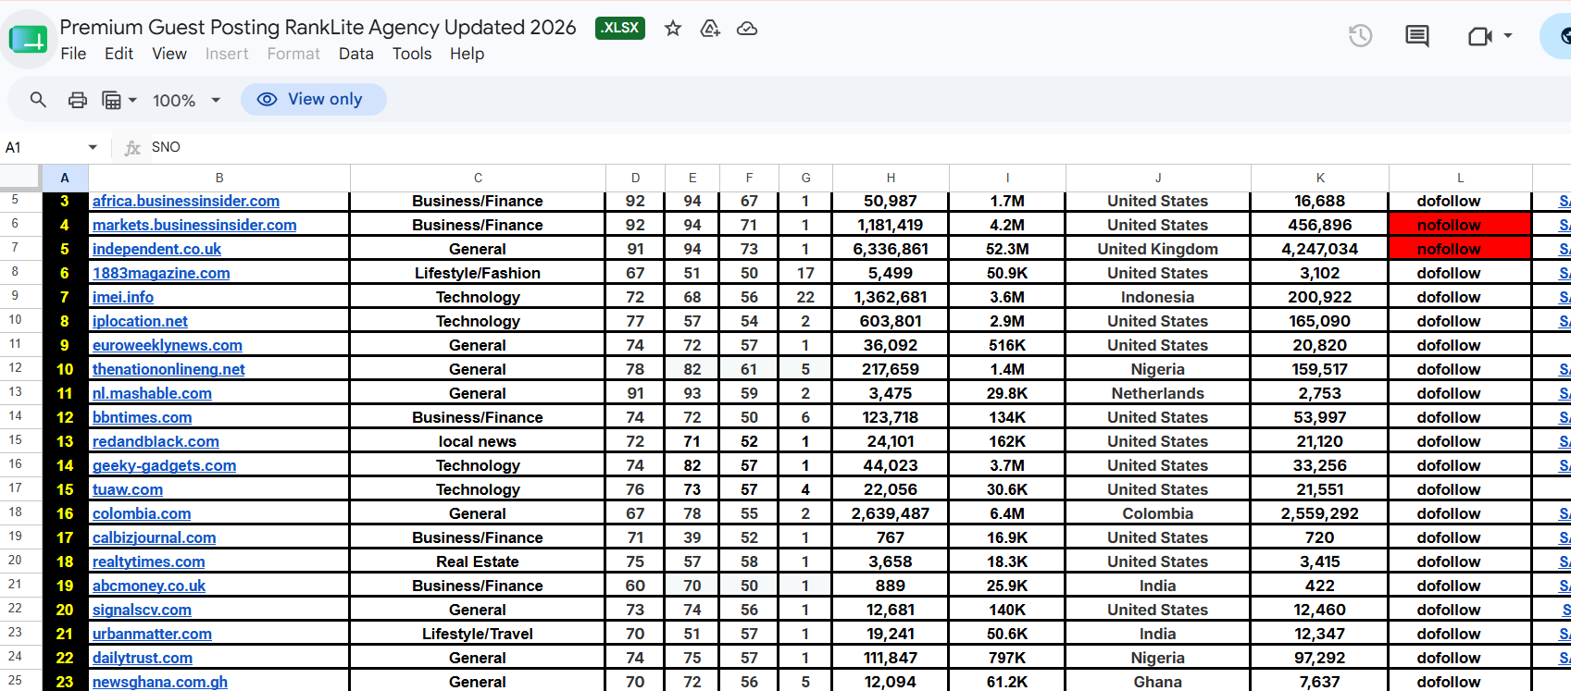
Task: Open the euroweeklynews.com link
Action: point(168,345)
